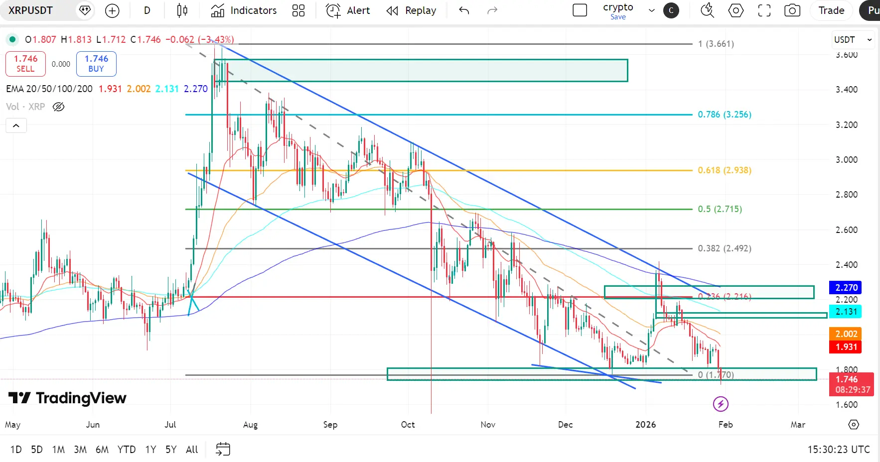Viewport: 880px width, 462px height.
Task: Select the 1 (3.661) Fibonacci level label
Action: tap(716, 44)
